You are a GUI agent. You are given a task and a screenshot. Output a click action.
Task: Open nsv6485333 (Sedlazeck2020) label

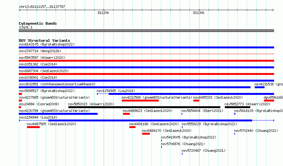click(218, 97)
